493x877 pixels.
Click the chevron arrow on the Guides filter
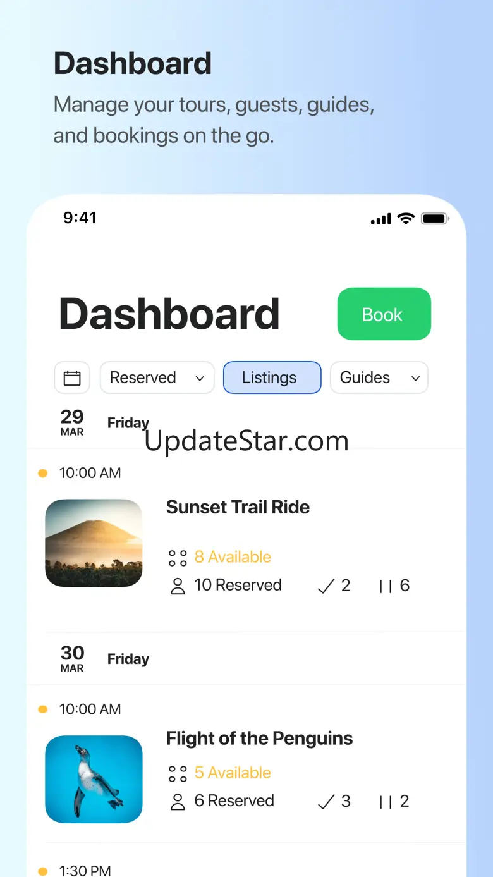415,379
